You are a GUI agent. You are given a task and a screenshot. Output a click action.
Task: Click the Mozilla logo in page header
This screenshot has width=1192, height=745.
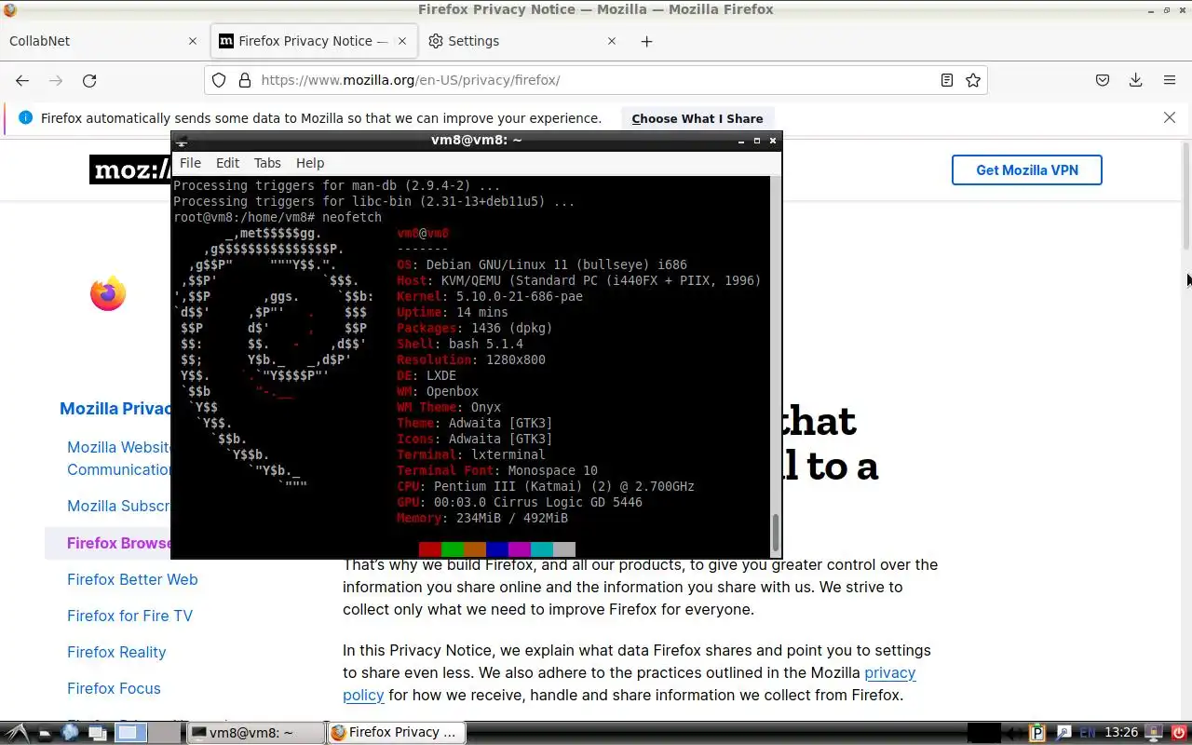click(x=130, y=169)
